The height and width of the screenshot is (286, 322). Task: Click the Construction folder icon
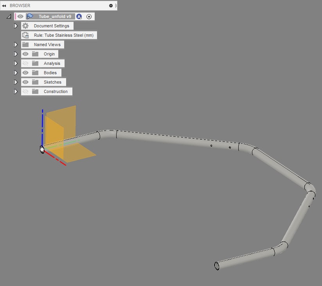(35, 91)
